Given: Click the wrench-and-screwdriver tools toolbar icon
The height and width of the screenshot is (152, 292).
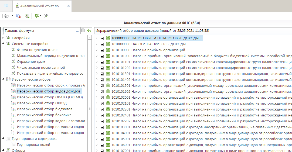Looking at the screenshot, I should coord(46,16).
